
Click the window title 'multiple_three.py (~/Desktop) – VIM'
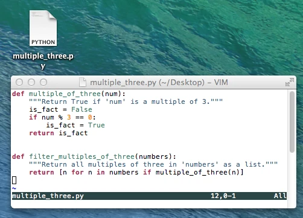click(159, 82)
